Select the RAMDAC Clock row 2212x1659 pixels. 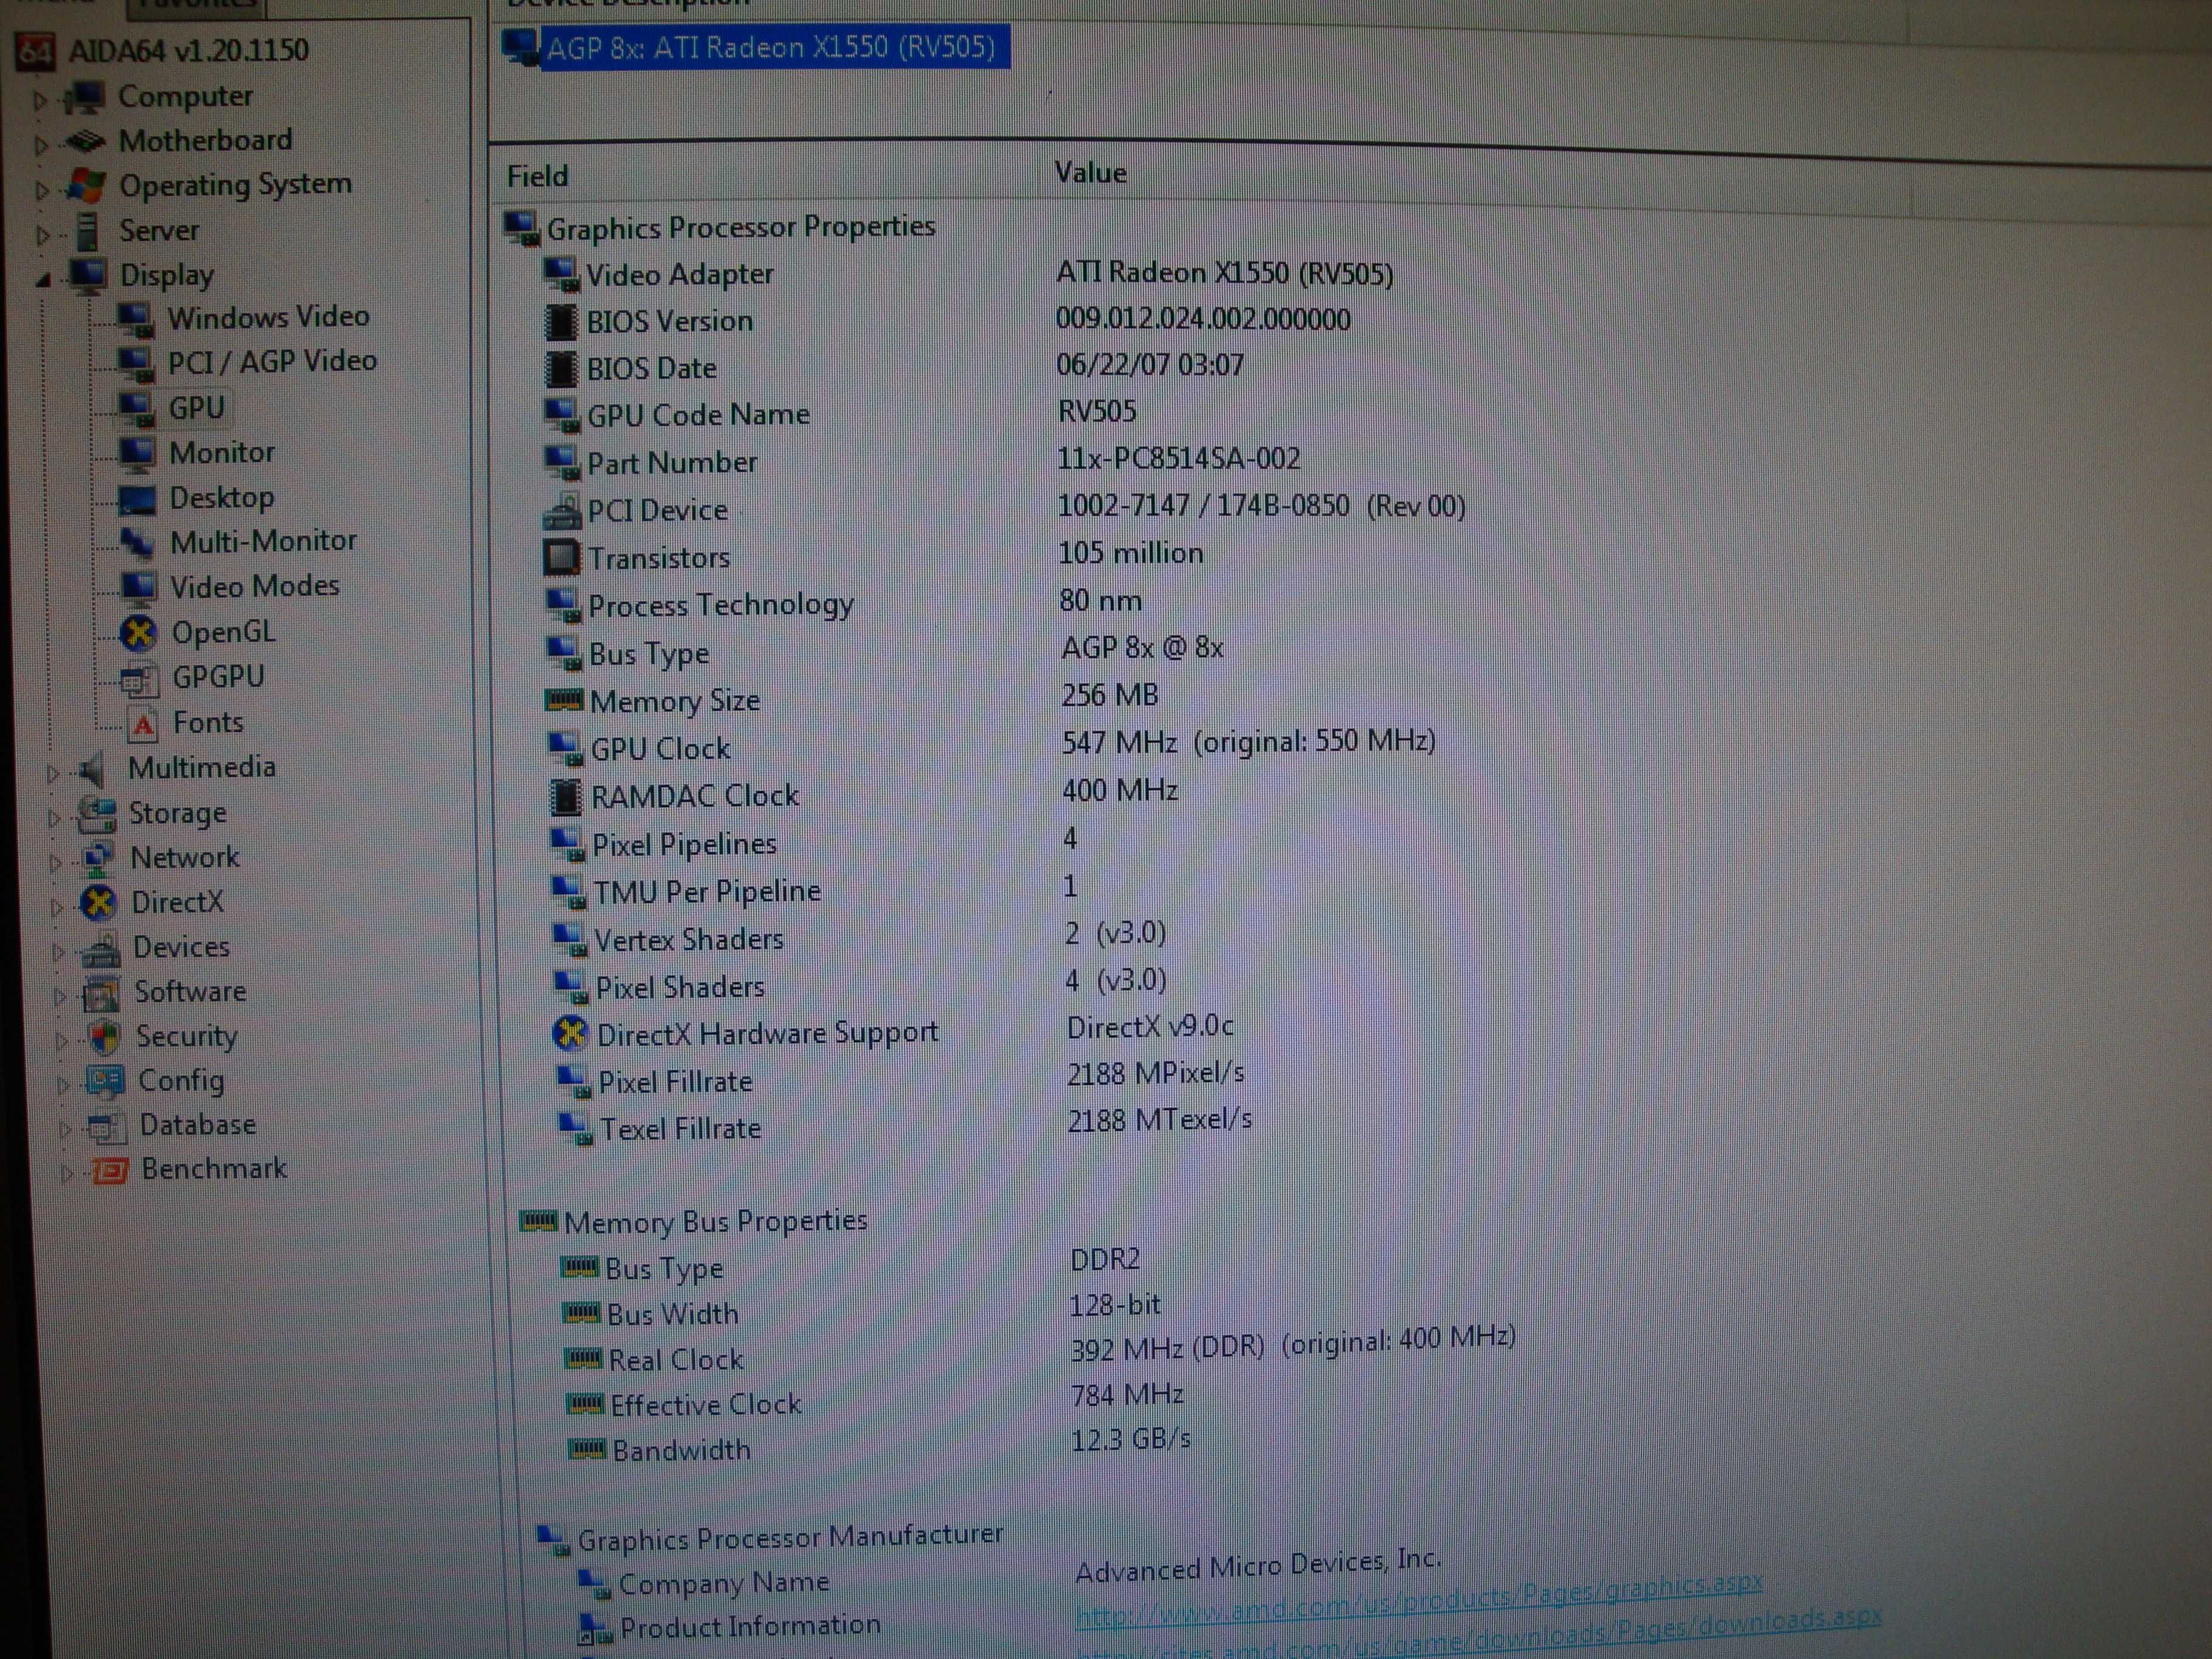tap(865, 794)
